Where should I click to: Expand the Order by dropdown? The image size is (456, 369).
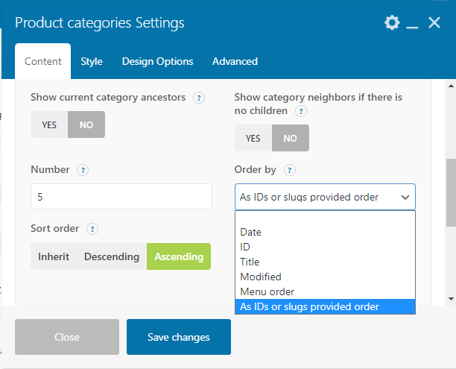point(325,198)
